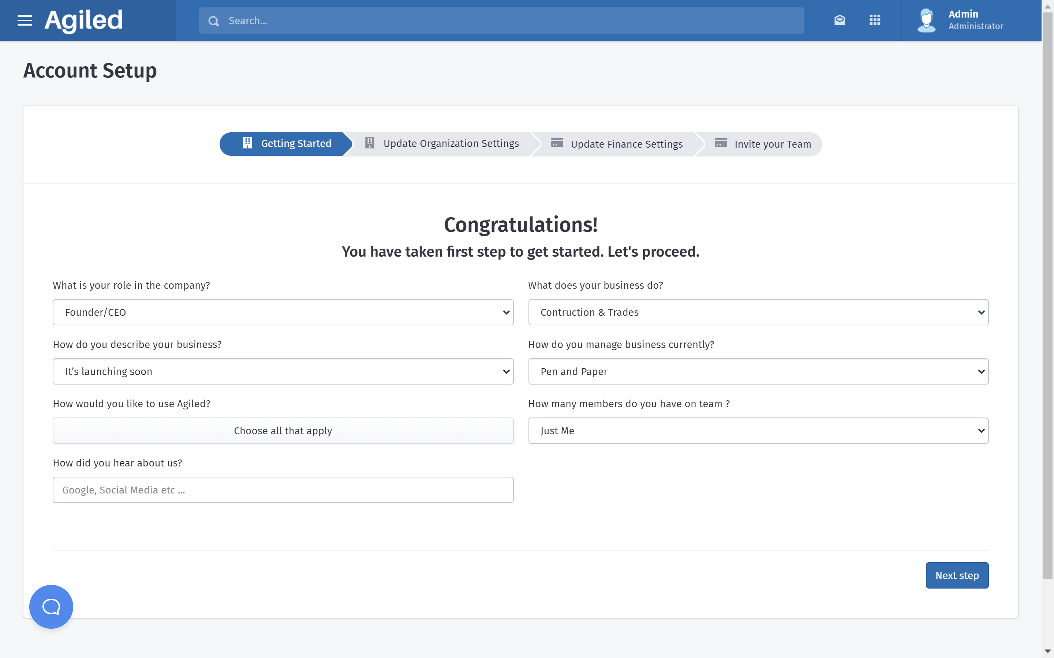Click the page vertical scrollbar
The width and height of the screenshot is (1054, 658).
(x=1047, y=296)
